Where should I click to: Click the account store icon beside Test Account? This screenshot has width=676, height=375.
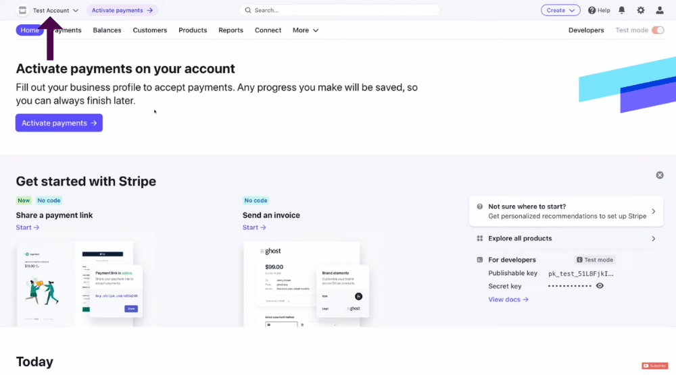[x=22, y=10]
